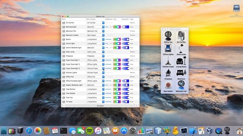Screen dimensions: 243x136
Task: Open iBooks from the dock
Action: [x=115, y=131]
